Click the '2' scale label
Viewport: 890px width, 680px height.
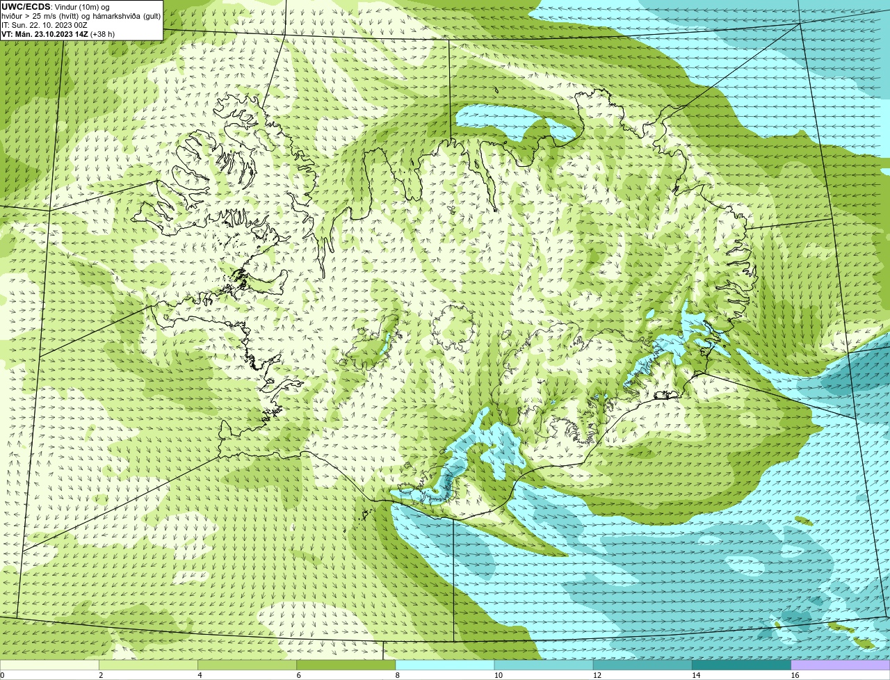click(101, 675)
